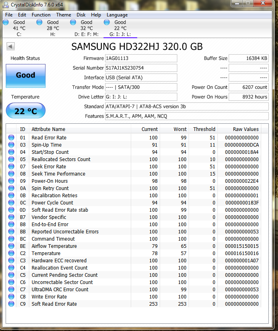Click the Features field
Image resolution: width=278 pixels, height=331 pixels.
(187, 116)
